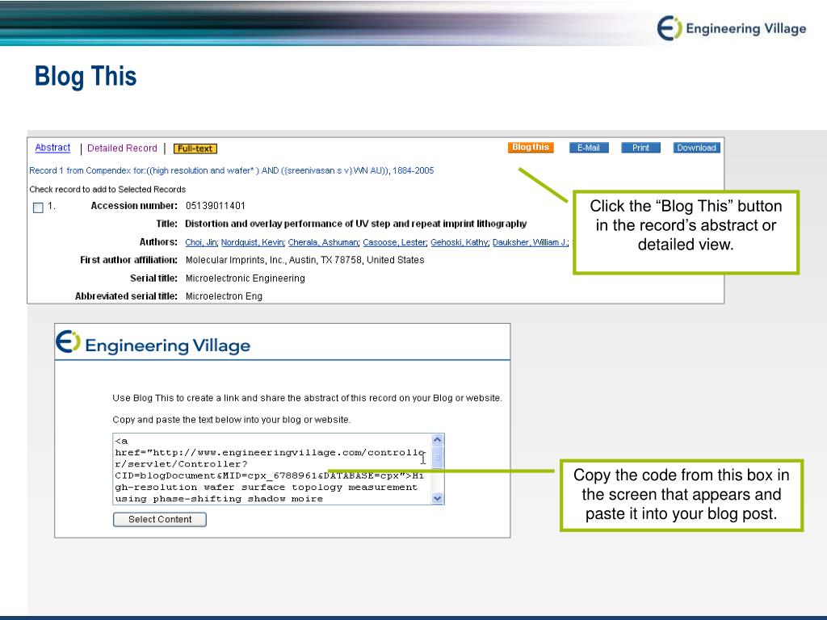
Task: Click 'Copy and paste the text below' line
Action: pyautogui.click(x=232, y=420)
